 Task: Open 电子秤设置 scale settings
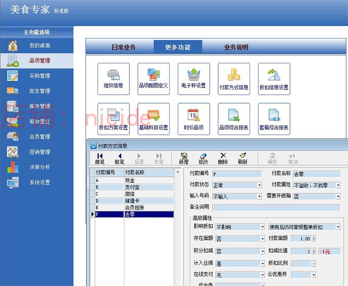coord(193,79)
